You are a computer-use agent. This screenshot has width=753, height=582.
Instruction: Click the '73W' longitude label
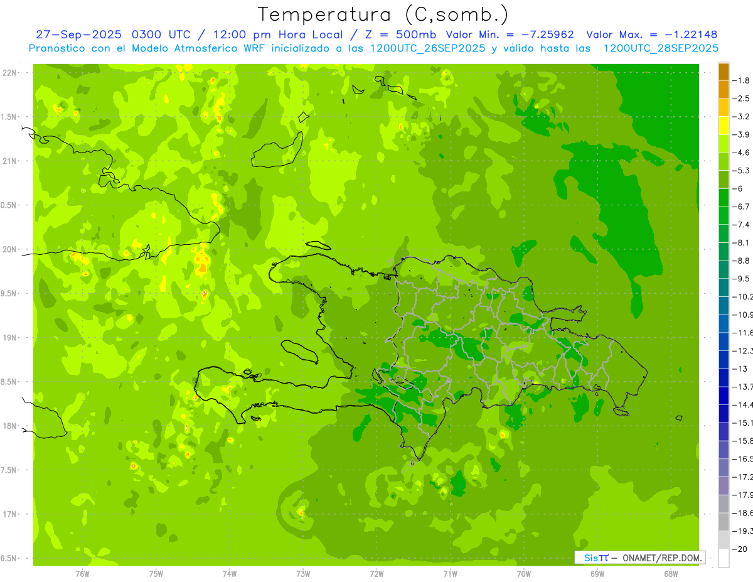click(x=303, y=574)
